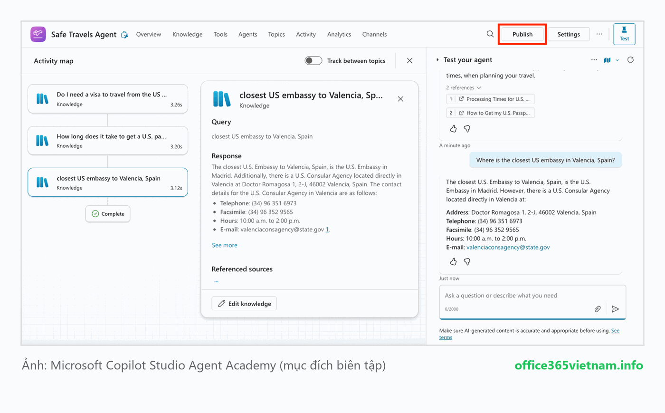This screenshot has height=413, width=665.
Task: Click the Referenced sources heading
Action: coord(242,269)
